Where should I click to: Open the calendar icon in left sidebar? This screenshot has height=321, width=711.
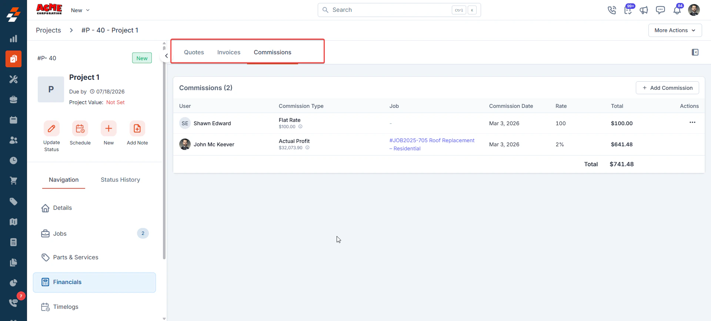click(13, 120)
